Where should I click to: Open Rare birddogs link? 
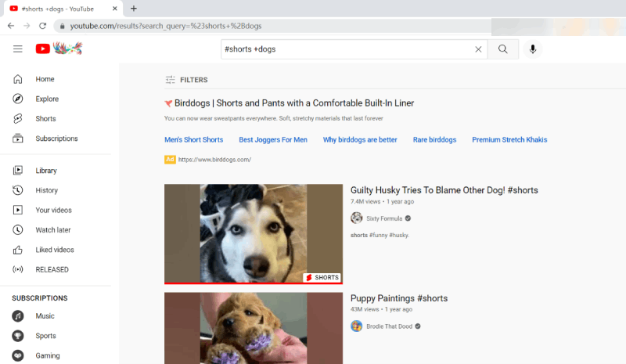point(434,140)
